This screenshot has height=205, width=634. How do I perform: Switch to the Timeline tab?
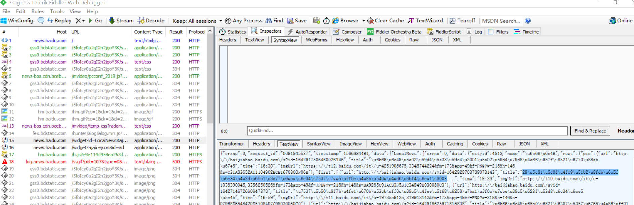click(526, 32)
